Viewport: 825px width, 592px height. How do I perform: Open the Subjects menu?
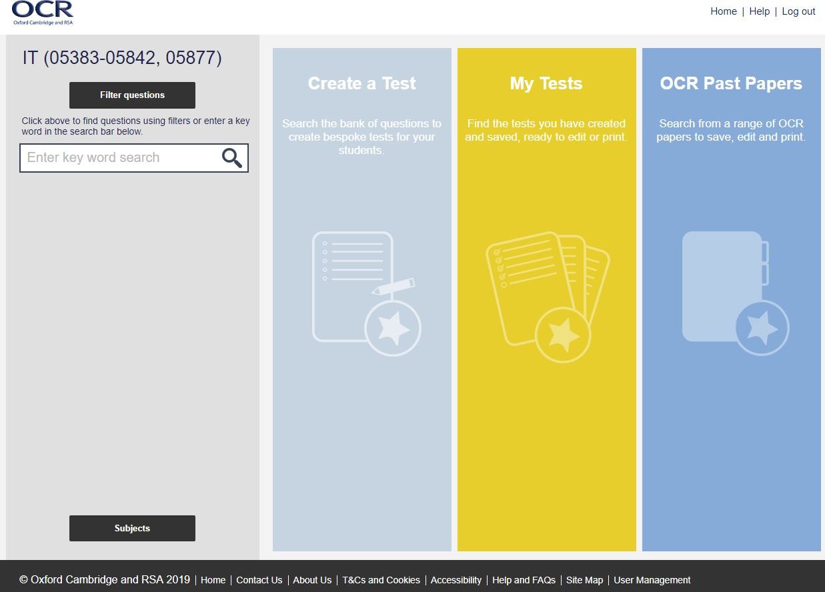click(x=132, y=528)
